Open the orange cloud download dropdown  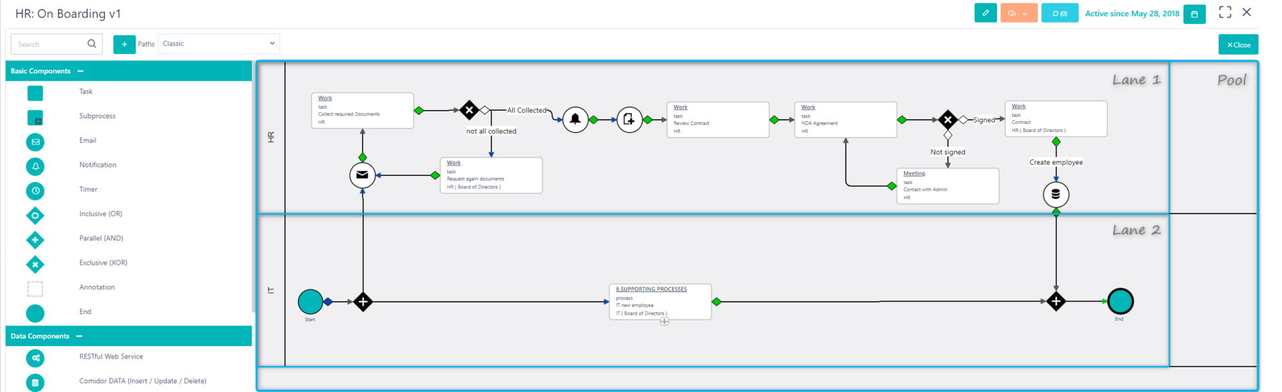click(1018, 13)
